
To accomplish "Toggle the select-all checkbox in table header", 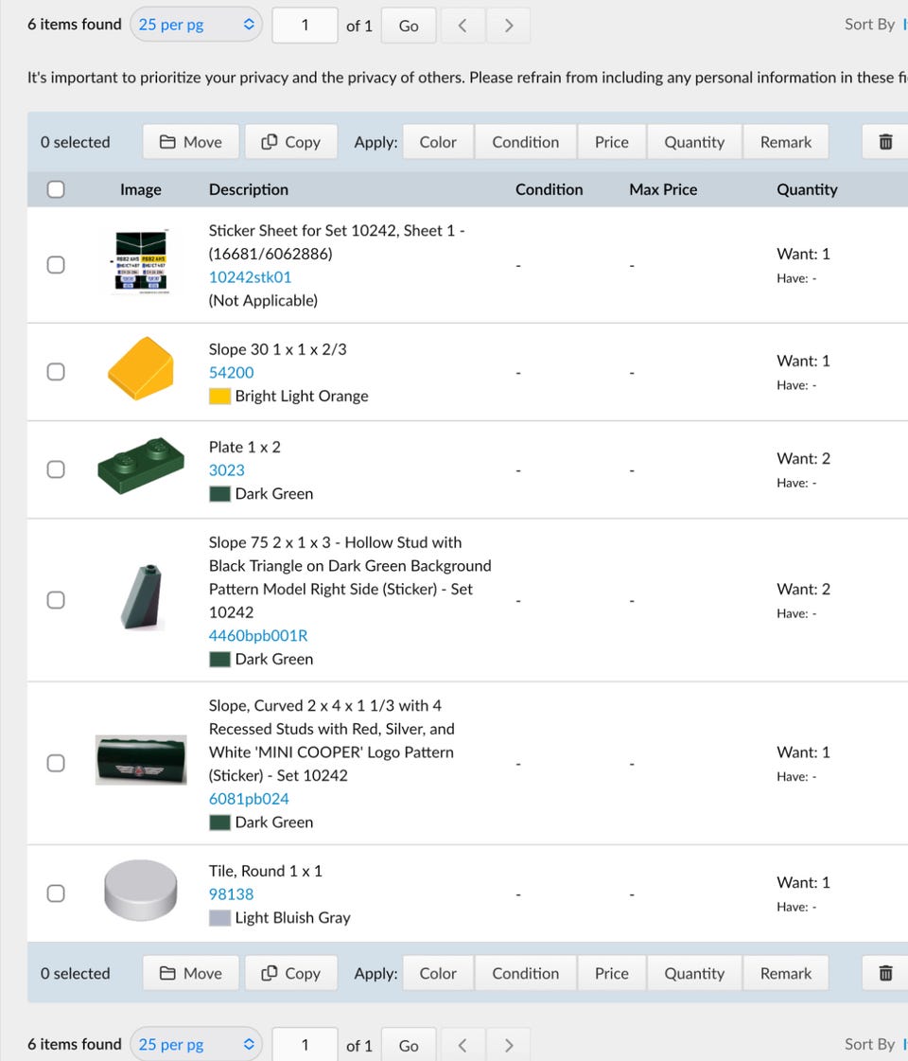I will coord(56,189).
